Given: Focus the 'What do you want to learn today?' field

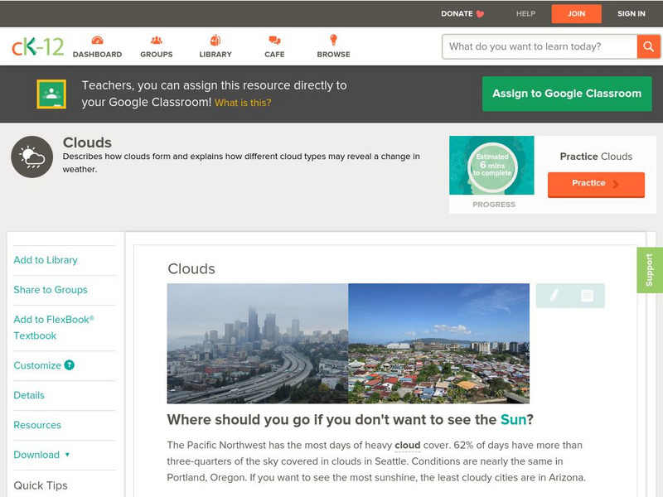Looking at the screenshot, I should pos(540,46).
